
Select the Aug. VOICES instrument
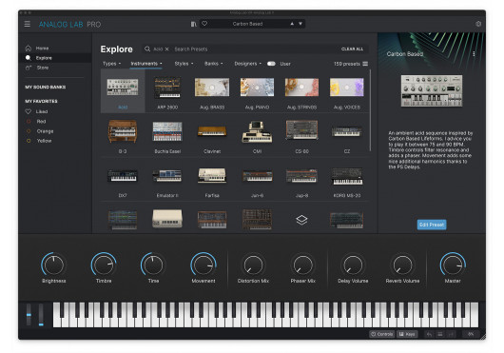click(347, 91)
